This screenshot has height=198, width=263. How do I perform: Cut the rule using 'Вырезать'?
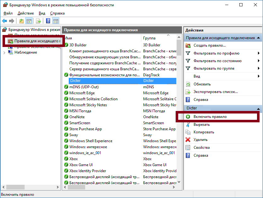tap(202, 125)
